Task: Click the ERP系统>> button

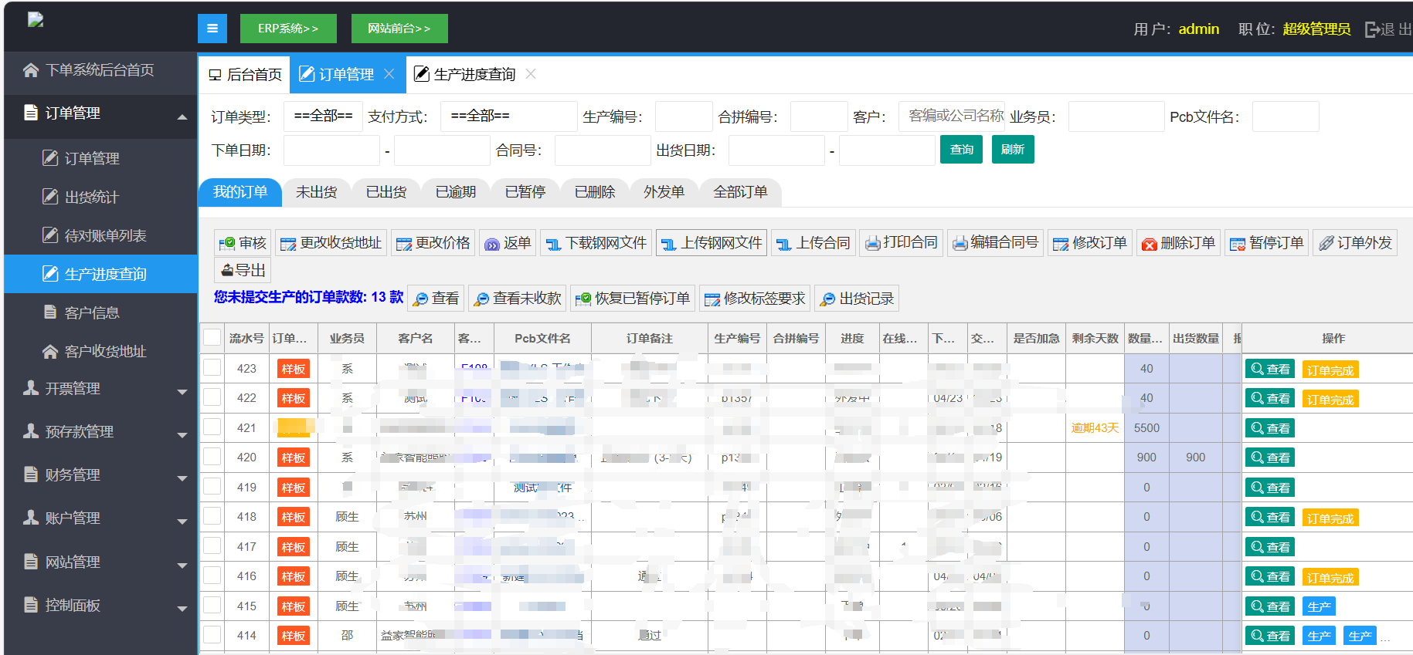Action: tap(288, 29)
